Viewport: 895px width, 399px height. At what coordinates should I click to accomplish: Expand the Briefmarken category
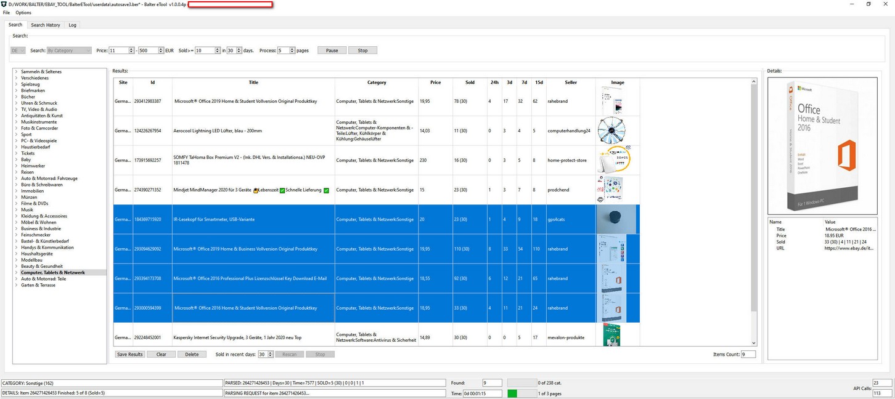(16, 91)
